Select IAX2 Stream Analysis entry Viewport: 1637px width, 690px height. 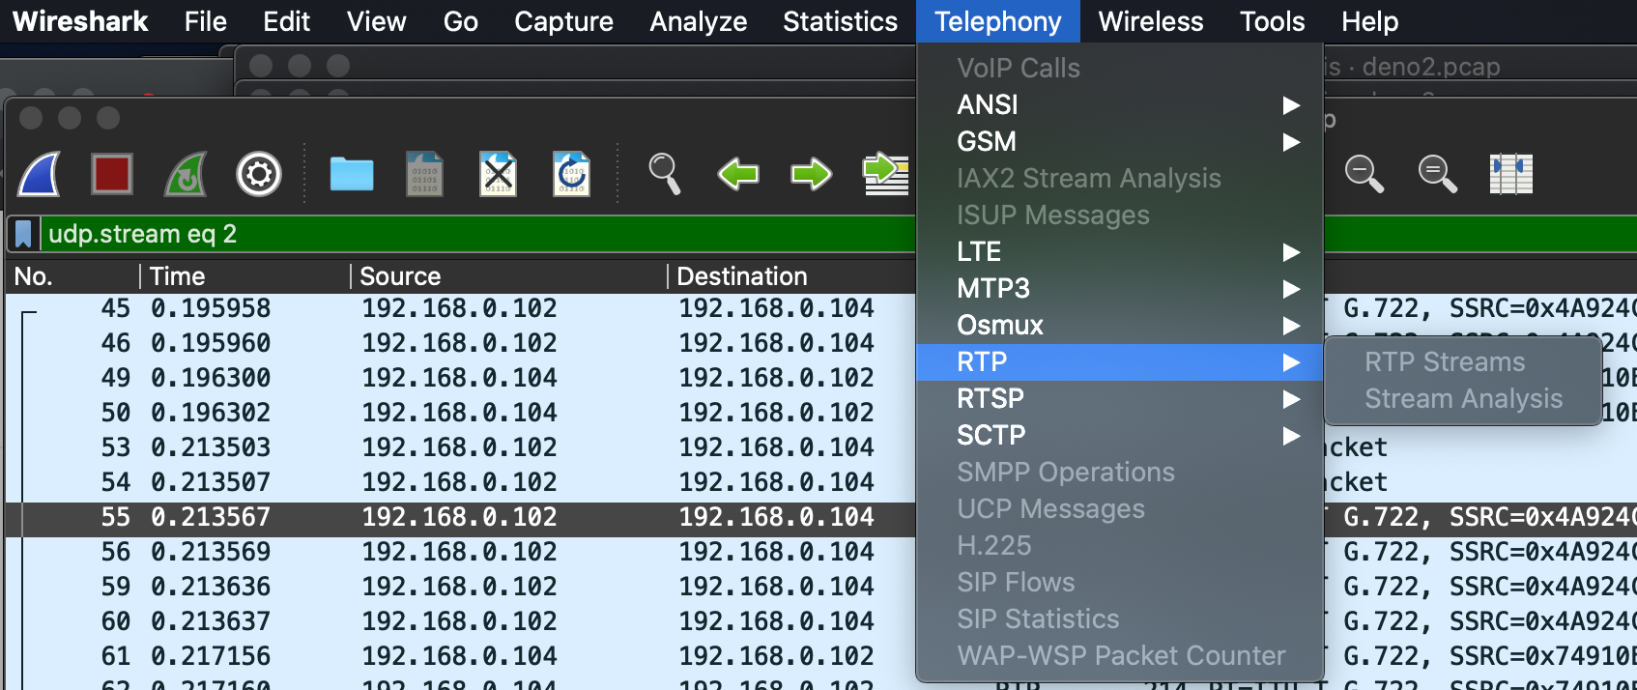pyautogui.click(x=1120, y=178)
